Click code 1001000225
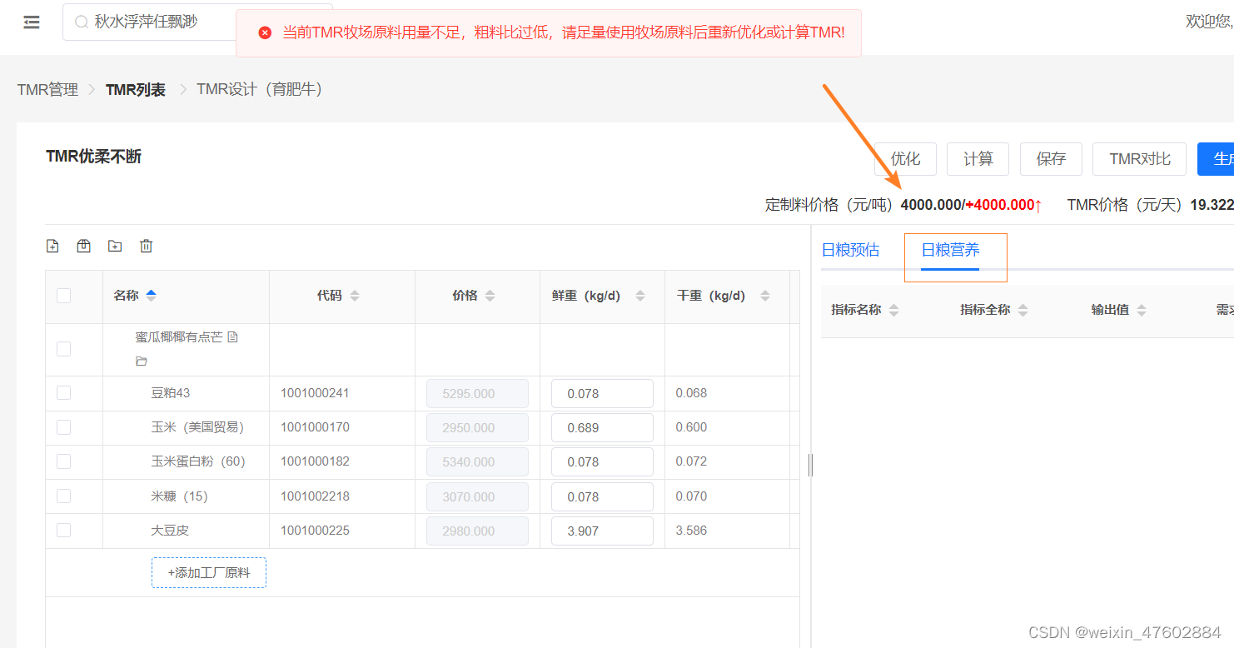The height and width of the screenshot is (648, 1234). click(315, 530)
